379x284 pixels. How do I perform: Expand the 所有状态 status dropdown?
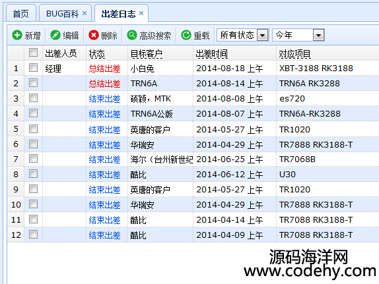[263, 36]
